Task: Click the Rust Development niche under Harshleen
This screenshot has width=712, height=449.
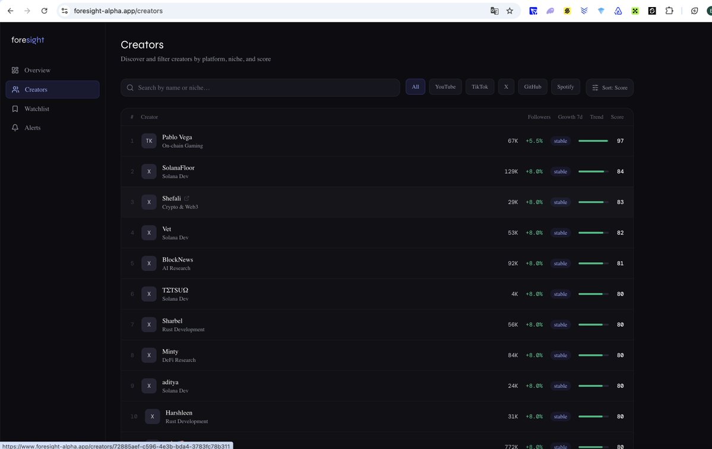Action: 186,421
